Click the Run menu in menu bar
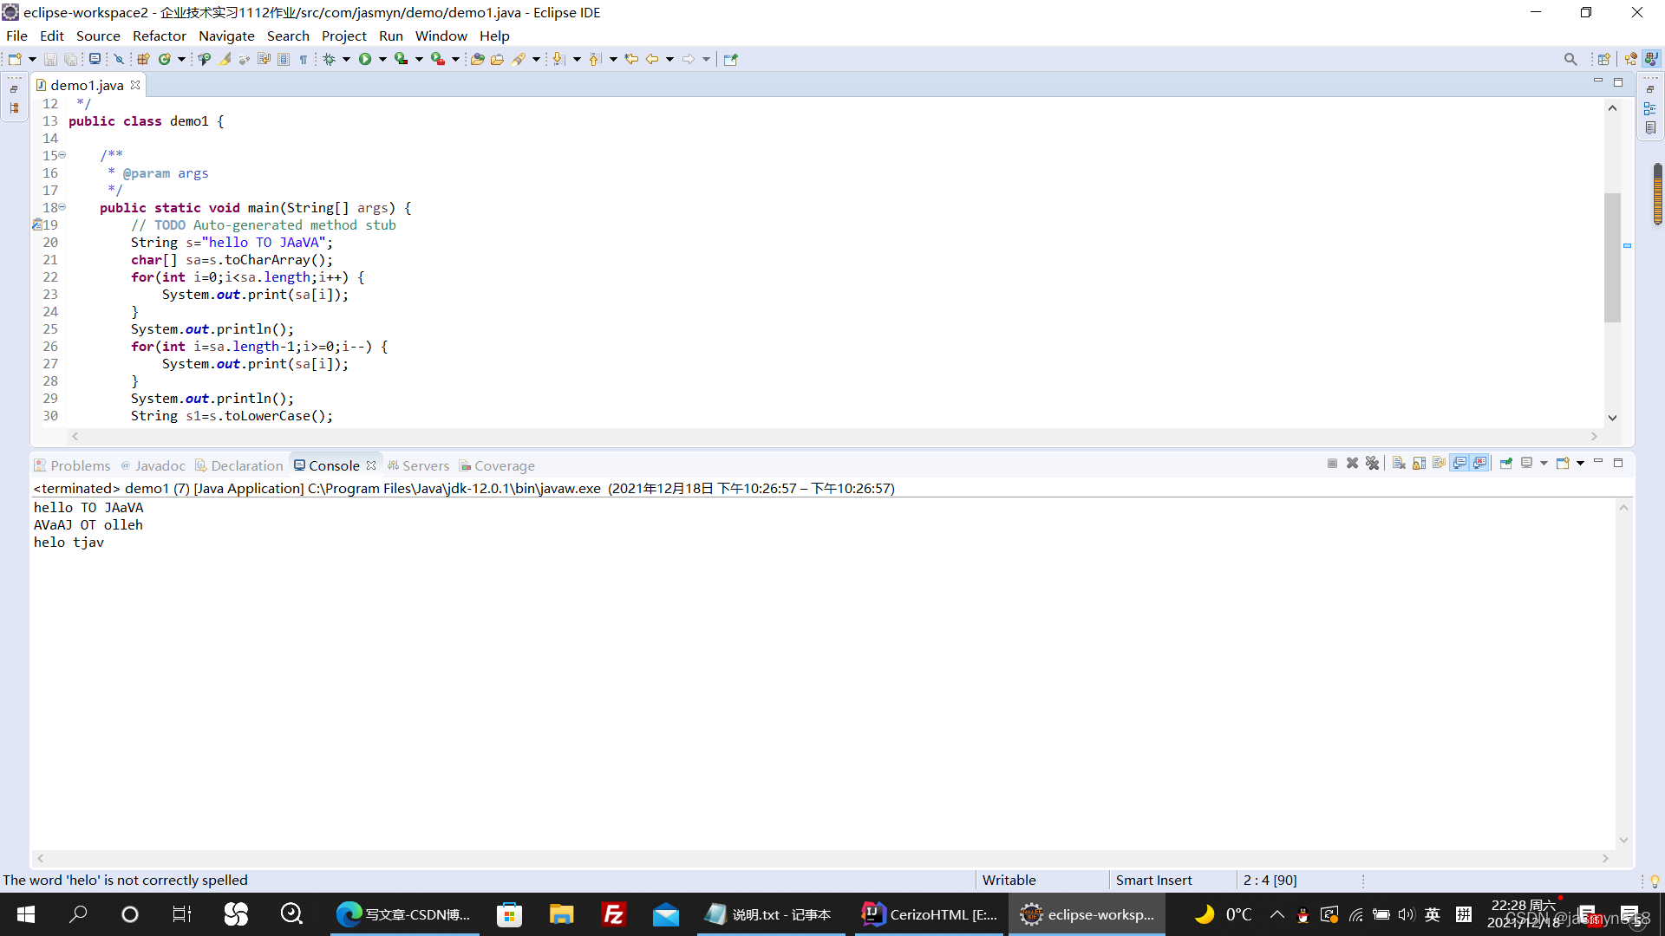1665x936 pixels. 391,36
